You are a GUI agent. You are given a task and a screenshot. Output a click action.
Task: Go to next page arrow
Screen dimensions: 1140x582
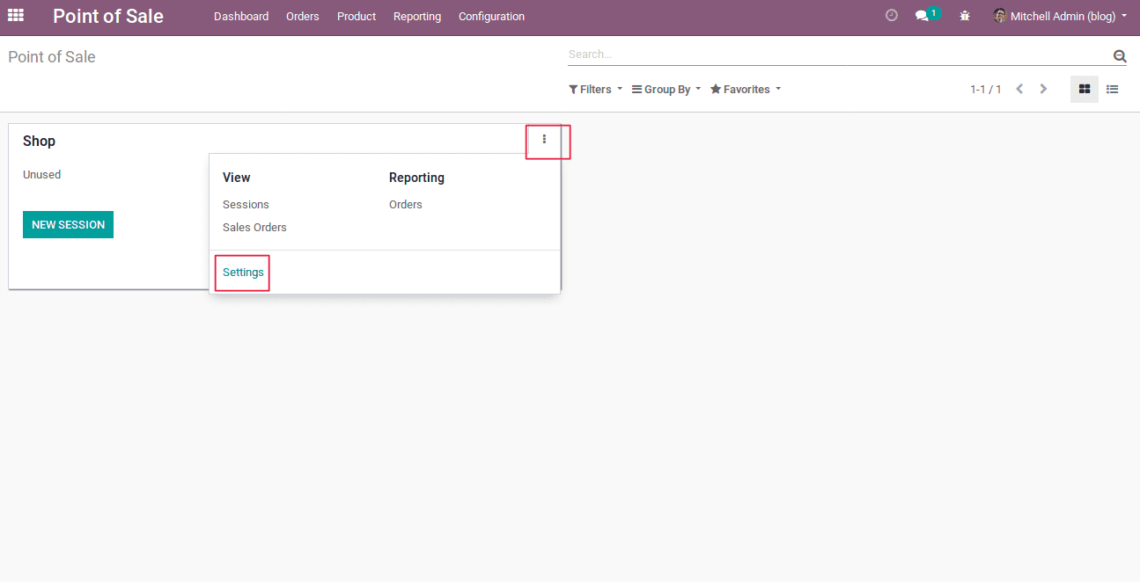(x=1043, y=89)
